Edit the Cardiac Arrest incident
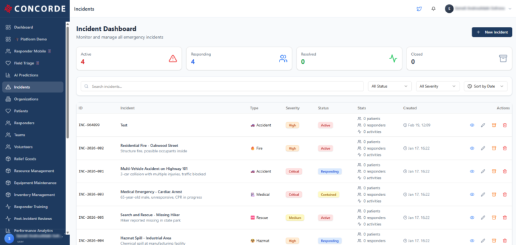The width and height of the screenshot is (516, 245). tap(483, 195)
